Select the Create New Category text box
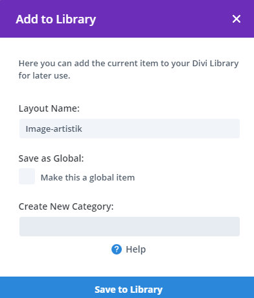 coord(130,227)
